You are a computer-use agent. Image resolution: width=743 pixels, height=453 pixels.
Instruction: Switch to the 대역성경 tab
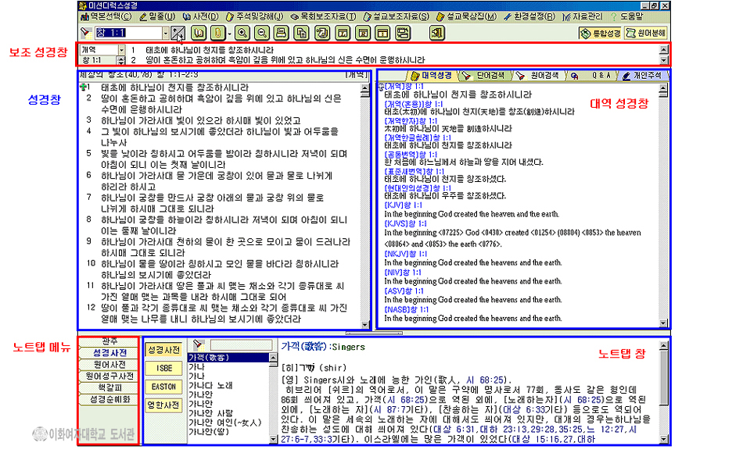tap(433, 75)
